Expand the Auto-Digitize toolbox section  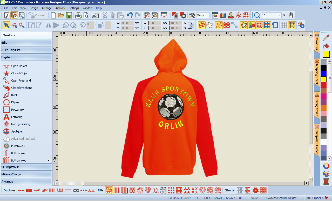point(26,50)
